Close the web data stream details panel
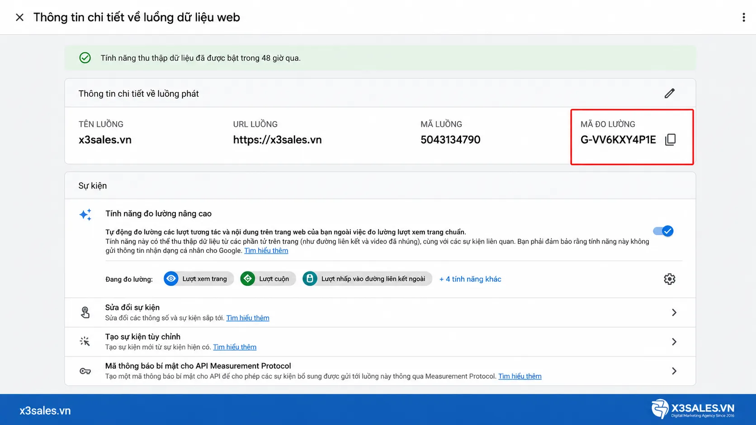 pyautogui.click(x=19, y=17)
